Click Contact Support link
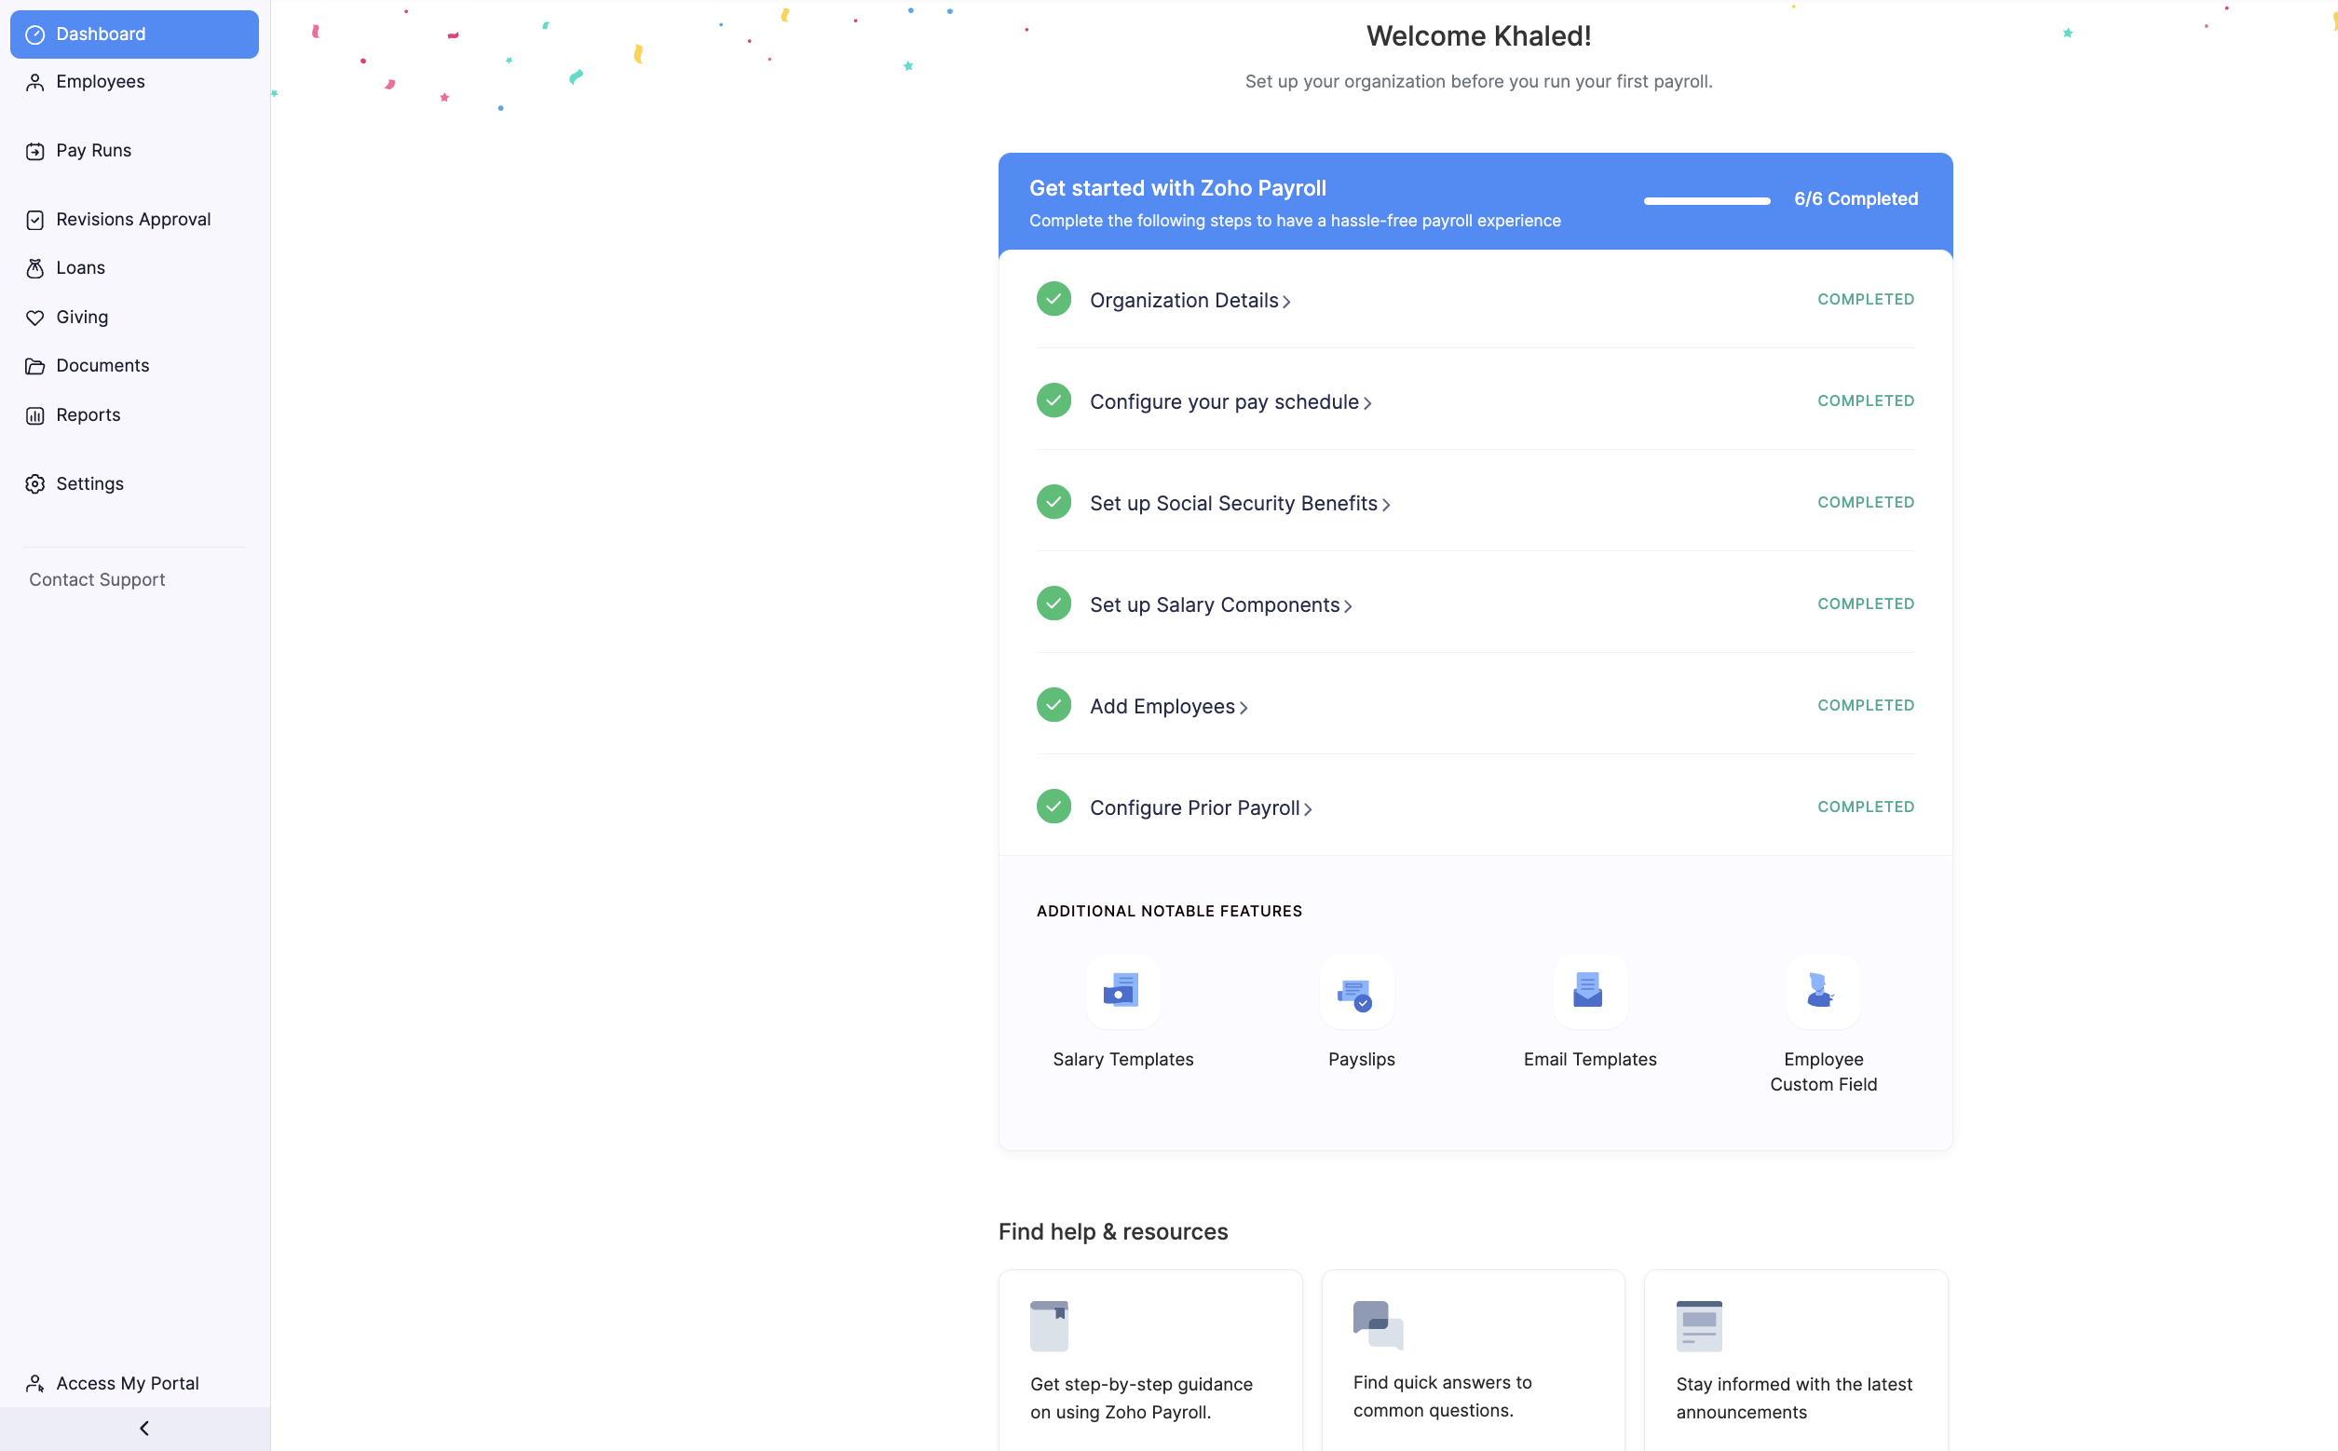This screenshot has width=2338, height=1451. (x=97, y=579)
